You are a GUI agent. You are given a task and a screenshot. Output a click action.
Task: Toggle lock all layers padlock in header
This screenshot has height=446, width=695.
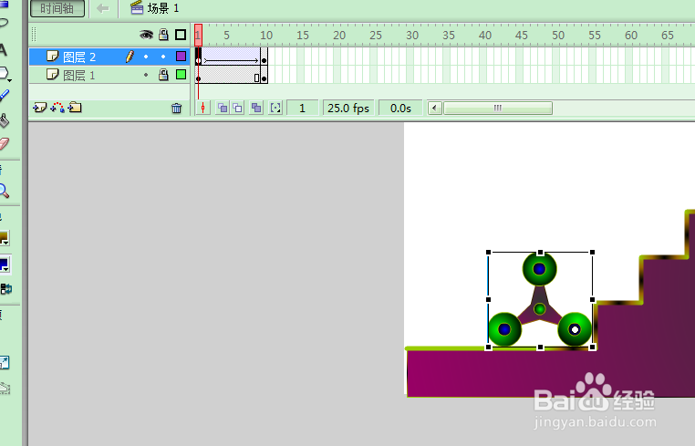[163, 35]
